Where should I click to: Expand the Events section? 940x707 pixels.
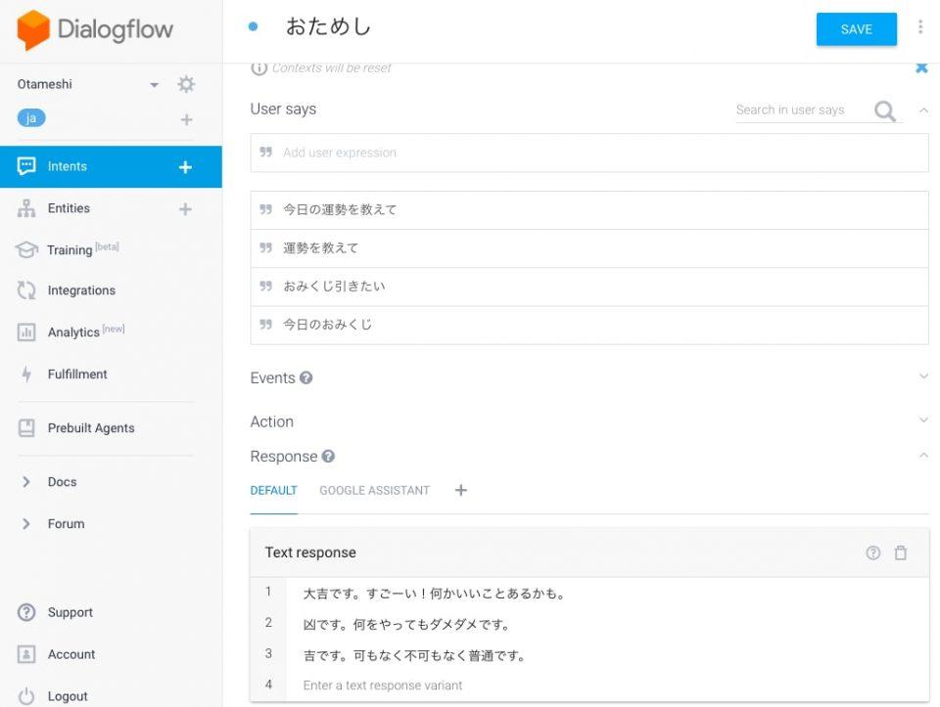pos(923,376)
